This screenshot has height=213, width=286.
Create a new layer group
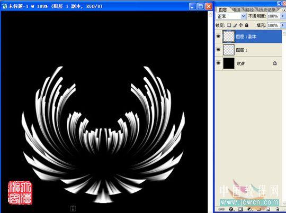259,209
